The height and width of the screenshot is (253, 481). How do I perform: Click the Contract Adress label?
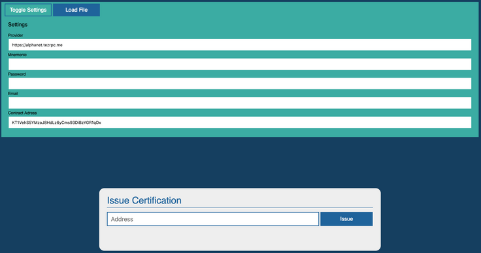[22, 113]
